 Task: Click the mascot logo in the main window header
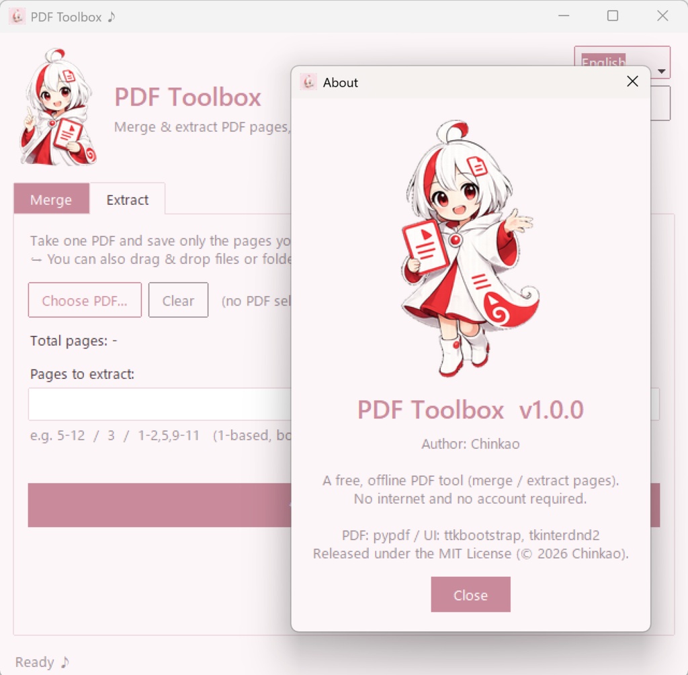click(58, 107)
